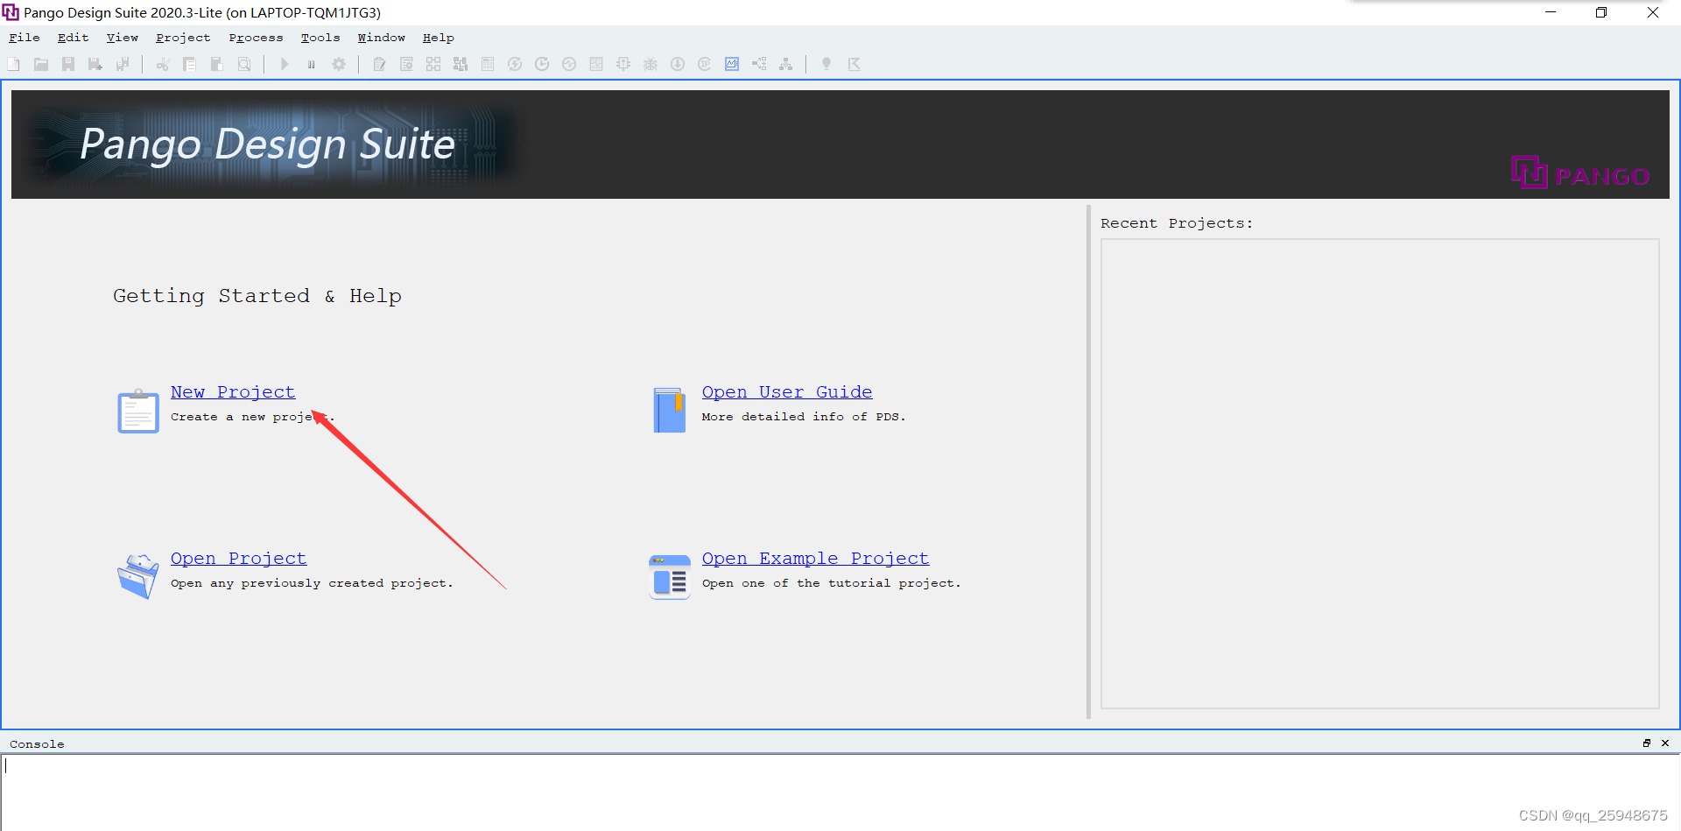Screen dimensions: 1681x831
Task: Click the save-as icon with plus
Action: click(95, 64)
